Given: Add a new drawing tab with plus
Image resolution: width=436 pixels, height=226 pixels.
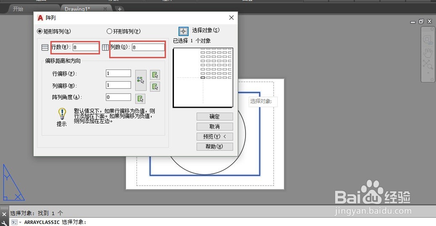Looking at the screenshot, I should [x=119, y=9].
